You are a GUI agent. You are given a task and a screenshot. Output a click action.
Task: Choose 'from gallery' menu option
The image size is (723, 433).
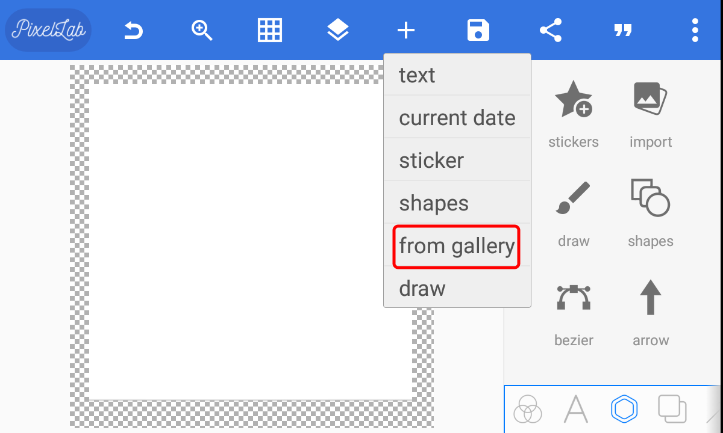[x=457, y=246]
